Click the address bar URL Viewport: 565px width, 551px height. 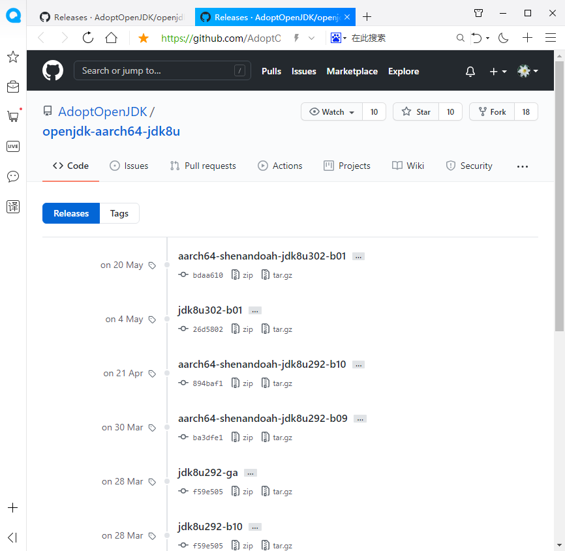(221, 38)
